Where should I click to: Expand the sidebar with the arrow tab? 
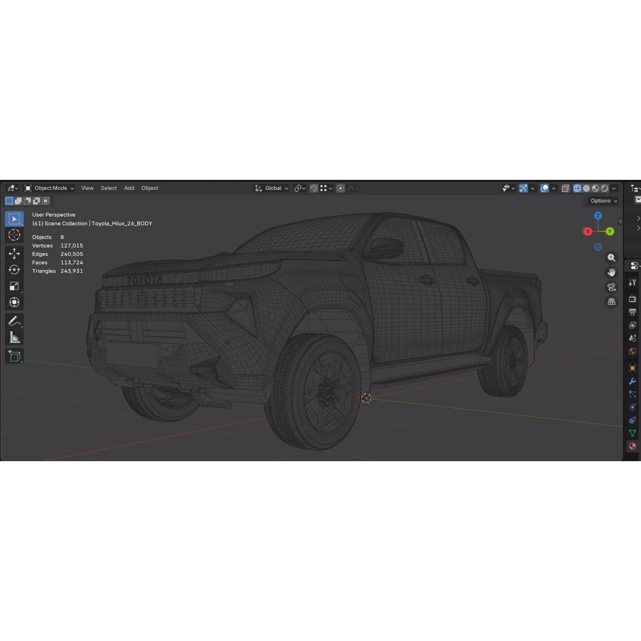[621, 221]
